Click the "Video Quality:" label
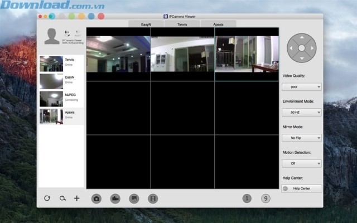Viewport: 357px width, 223px height. point(294,76)
